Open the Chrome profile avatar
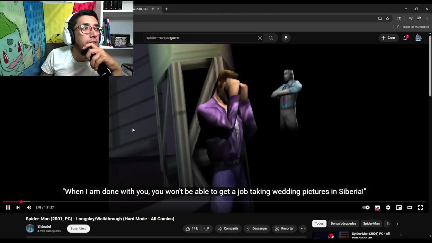The image size is (432, 243). tap(419, 19)
